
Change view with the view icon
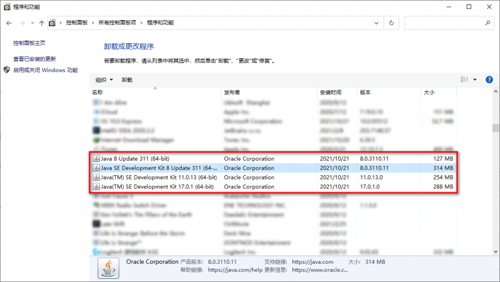tap(464, 80)
